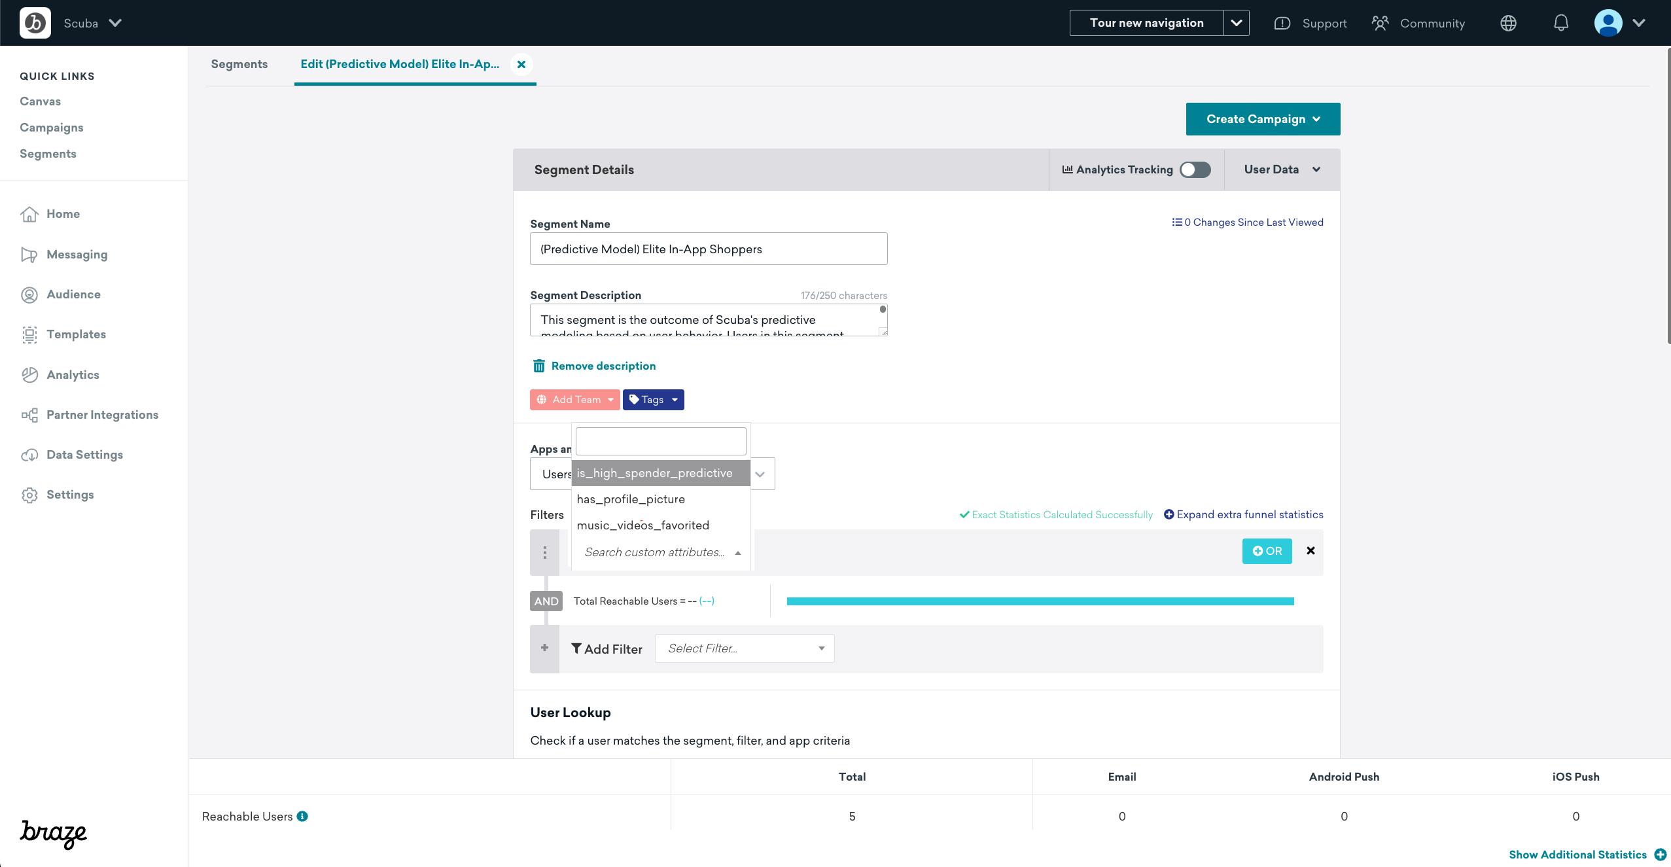This screenshot has width=1671, height=867.
Task: Open Community link in header
Action: click(1418, 24)
